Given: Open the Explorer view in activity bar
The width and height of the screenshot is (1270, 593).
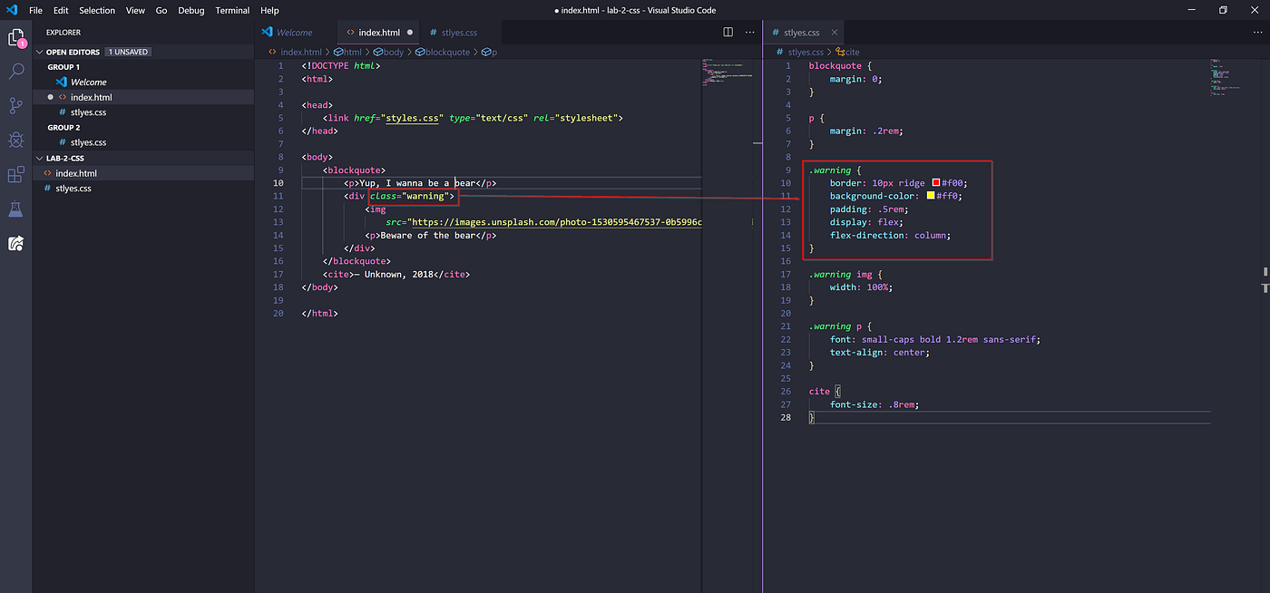Looking at the screenshot, I should point(15,38).
